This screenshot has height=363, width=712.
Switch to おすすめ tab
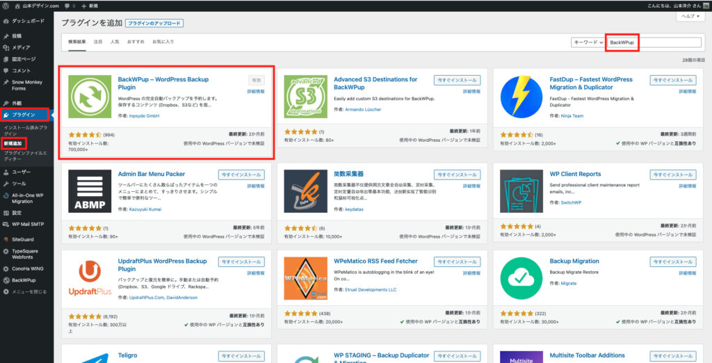point(136,42)
